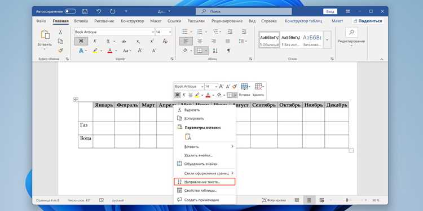Viewport: 423px width, 211px height.
Task: Toggle Bold (Ж) in the ribbon
Action: pos(81,41)
